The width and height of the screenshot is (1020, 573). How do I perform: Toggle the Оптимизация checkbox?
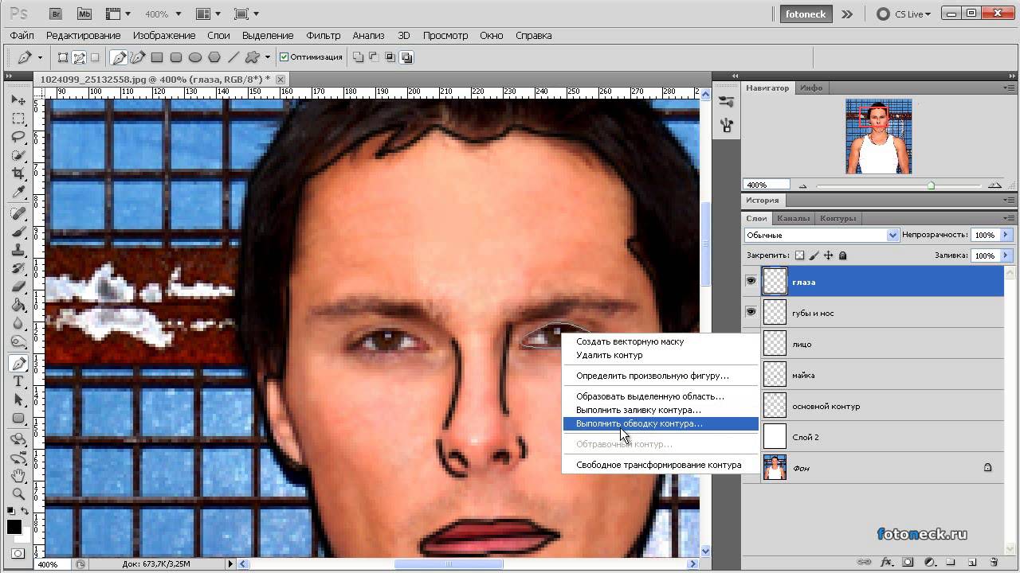[284, 57]
